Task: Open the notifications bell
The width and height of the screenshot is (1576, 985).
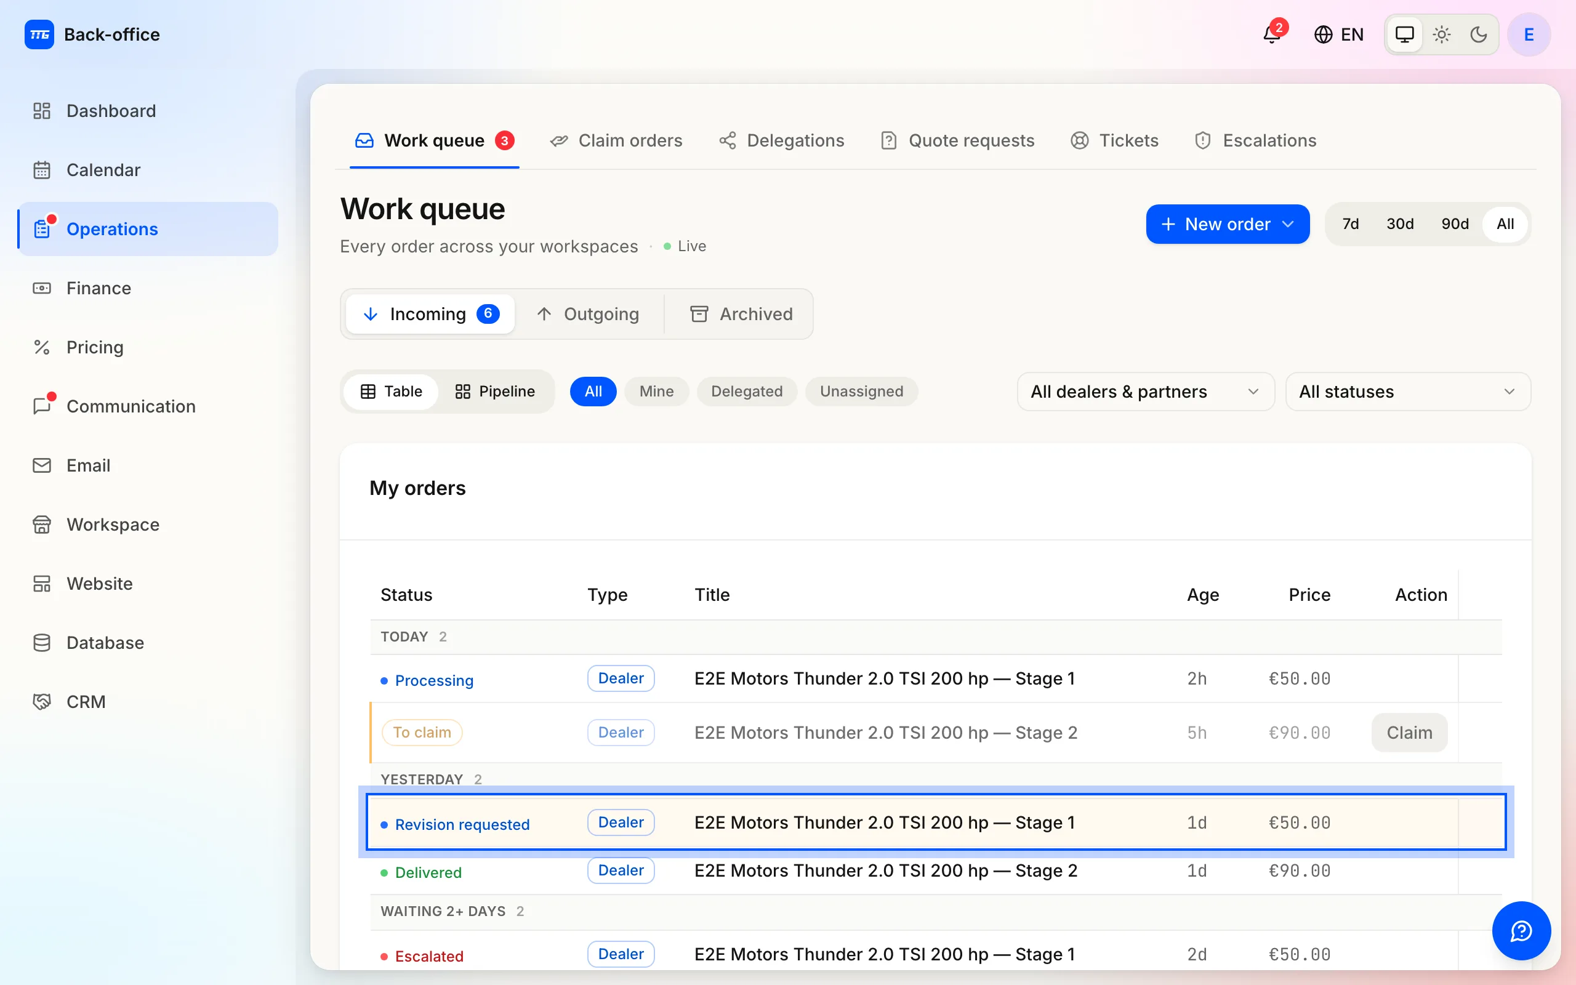Action: click(1272, 34)
